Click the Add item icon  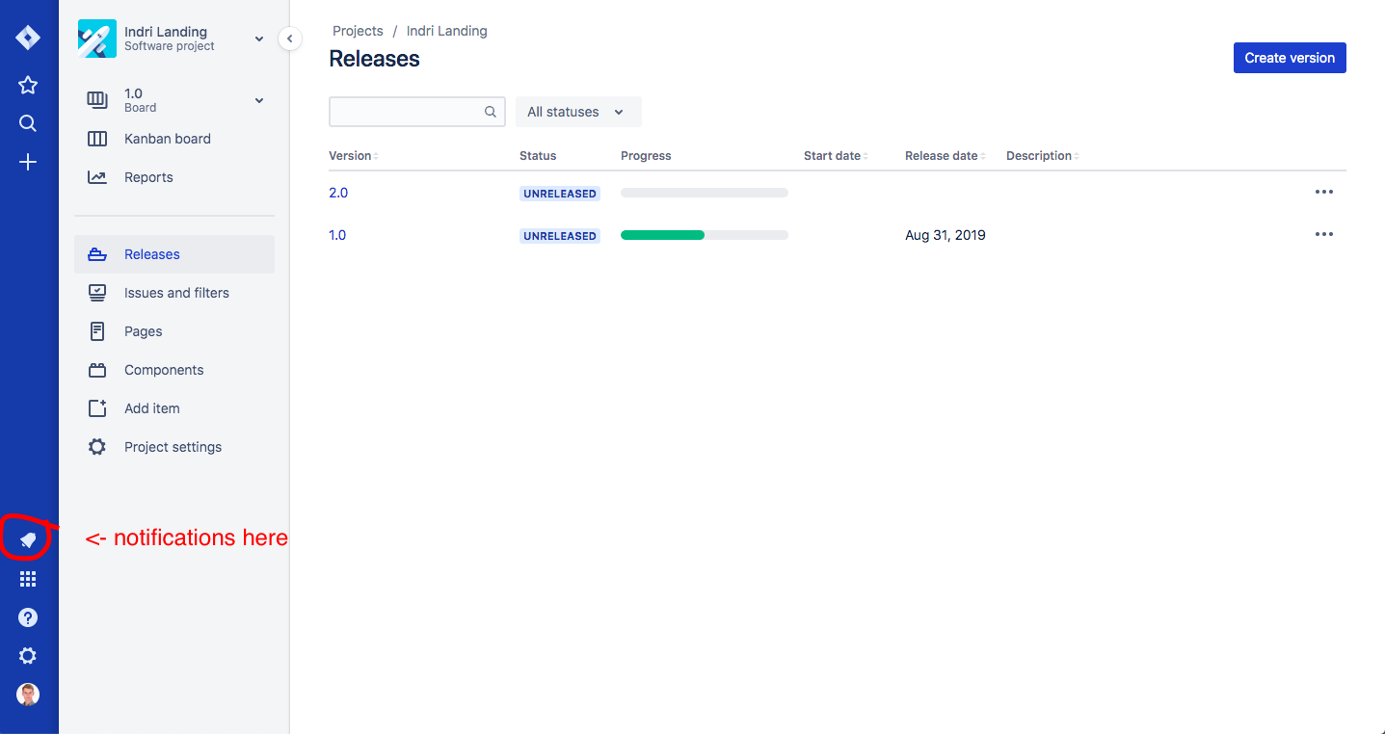point(97,408)
